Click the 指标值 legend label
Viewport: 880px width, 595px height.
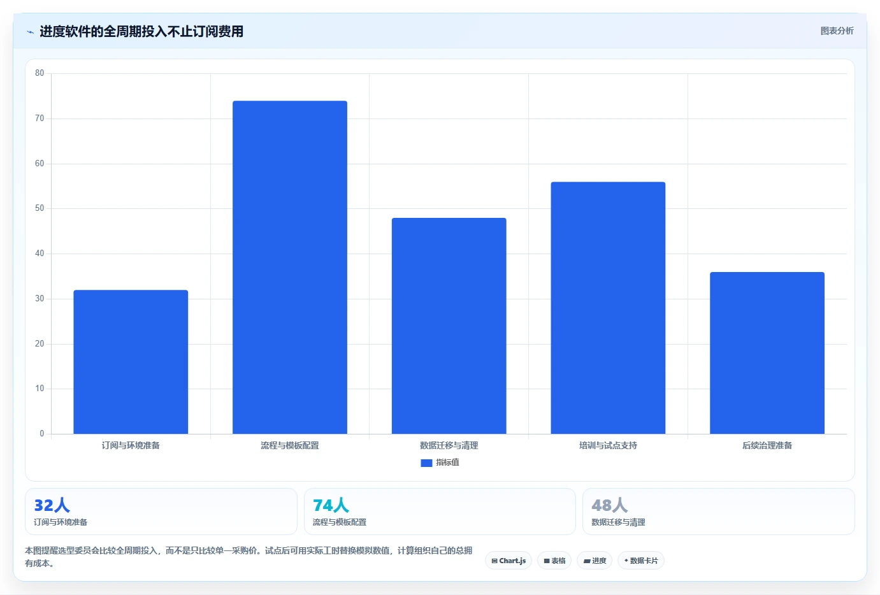point(447,462)
